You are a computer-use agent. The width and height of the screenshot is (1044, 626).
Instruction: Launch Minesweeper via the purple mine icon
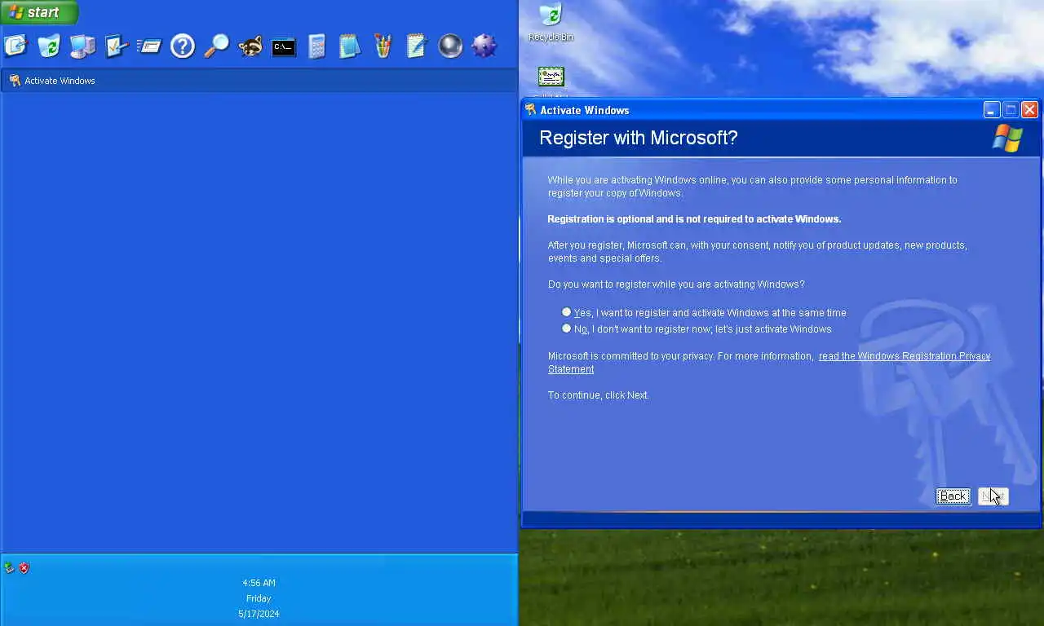point(484,46)
